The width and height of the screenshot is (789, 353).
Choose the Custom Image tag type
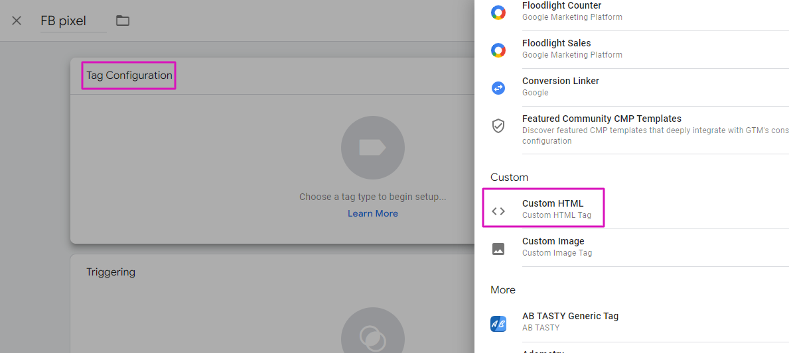point(632,247)
